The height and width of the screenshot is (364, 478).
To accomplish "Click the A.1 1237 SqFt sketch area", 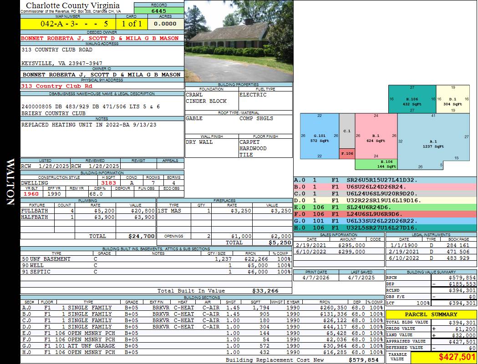I will click(432, 143).
